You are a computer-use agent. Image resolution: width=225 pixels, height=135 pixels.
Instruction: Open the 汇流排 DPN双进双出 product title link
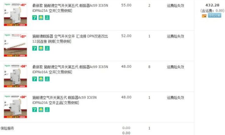(x=70, y=39)
